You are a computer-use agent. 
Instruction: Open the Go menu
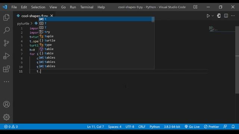point(63,7)
